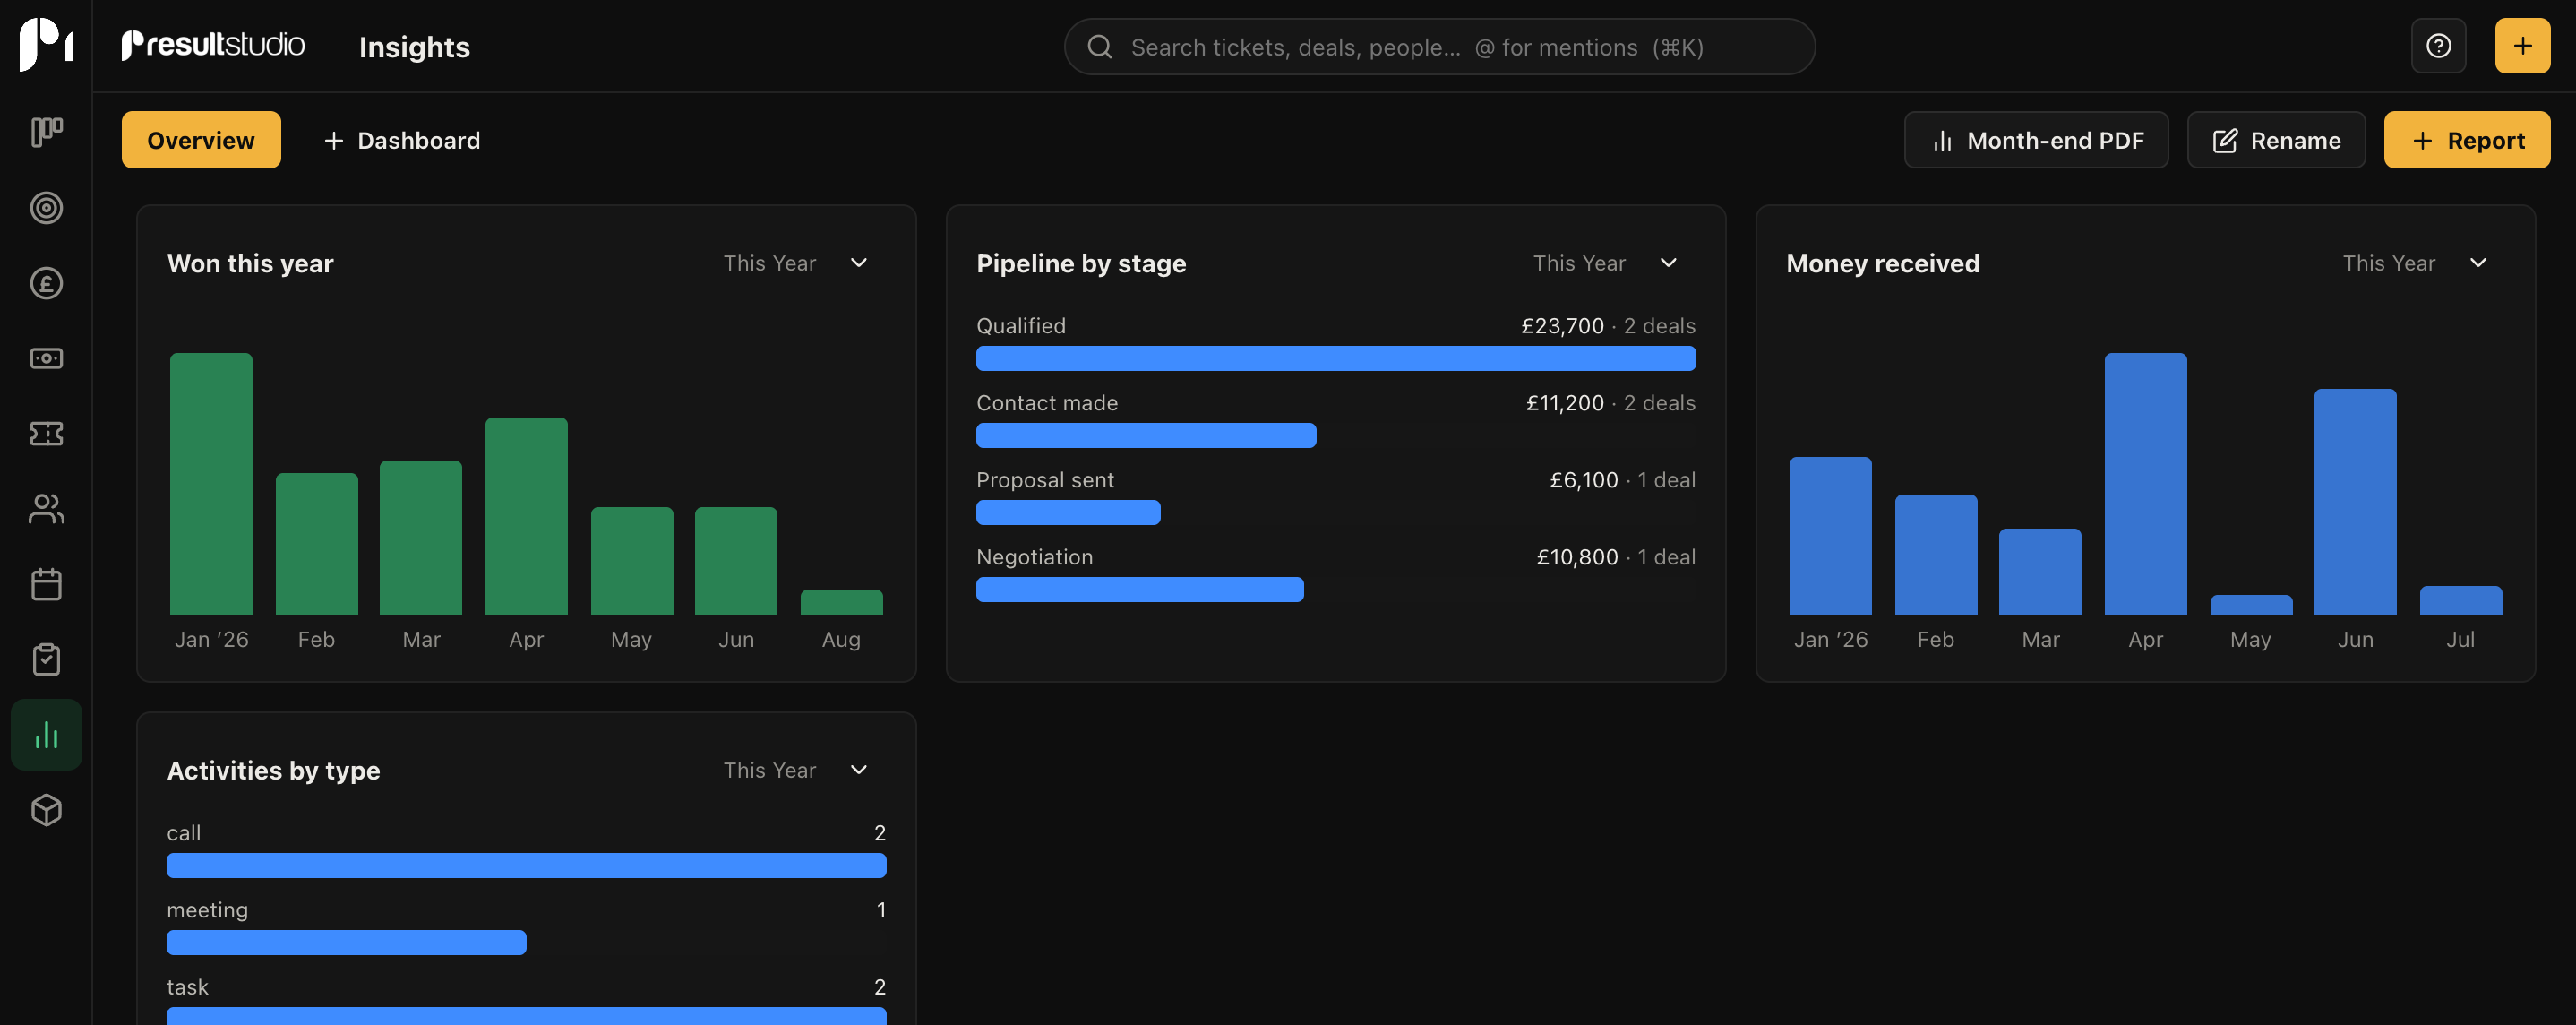This screenshot has width=2576, height=1025.
Task: Open the people contacts sidebar icon
Action: coord(46,509)
